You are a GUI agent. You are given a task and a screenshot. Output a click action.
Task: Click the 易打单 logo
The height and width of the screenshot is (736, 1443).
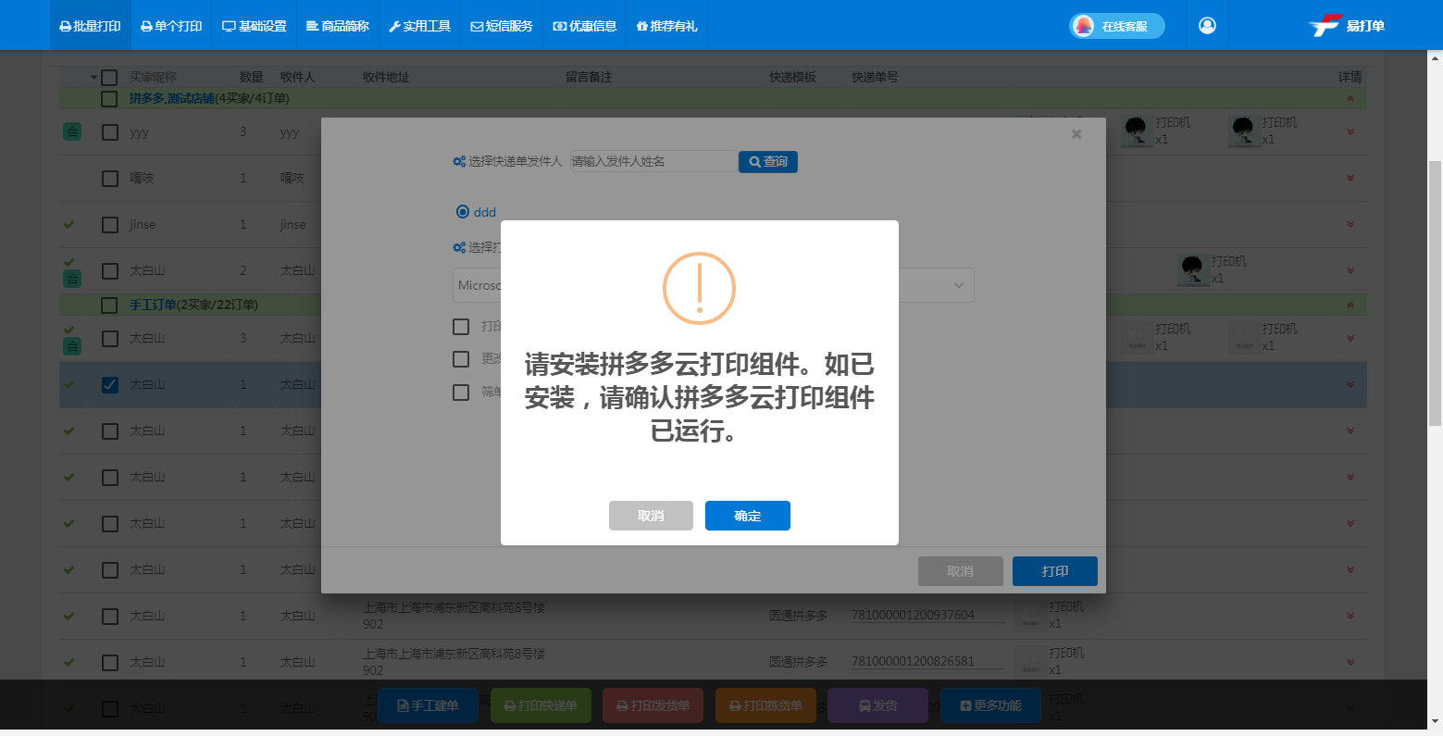(x=1347, y=26)
